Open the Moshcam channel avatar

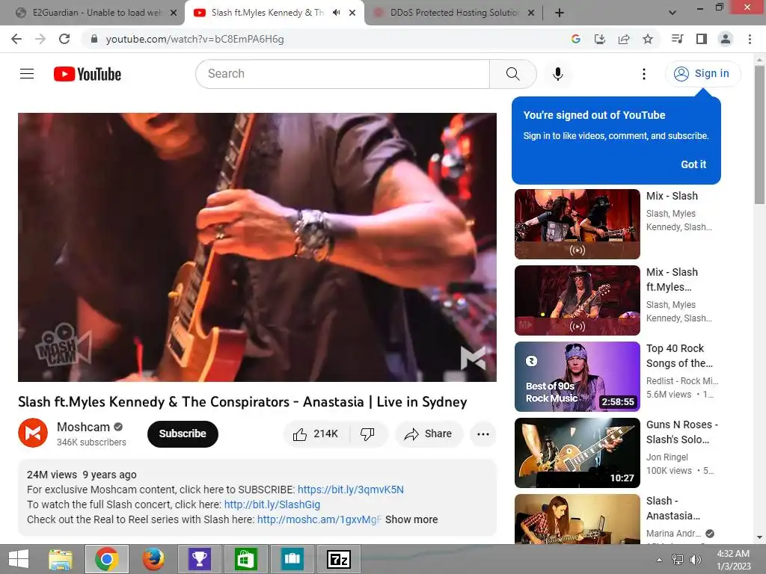[33, 433]
